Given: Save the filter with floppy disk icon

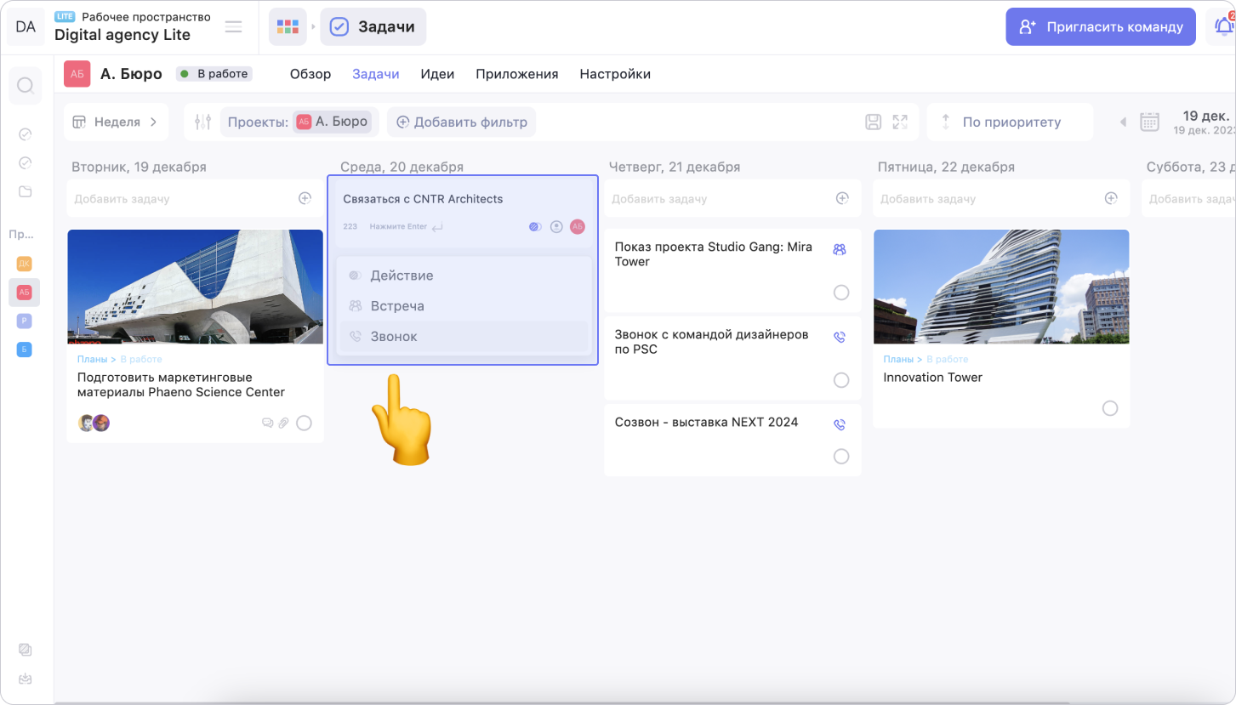Looking at the screenshot, I should (873, 122).
